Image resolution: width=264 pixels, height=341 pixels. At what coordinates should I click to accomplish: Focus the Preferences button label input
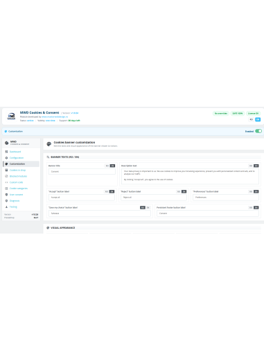point(226,198)
